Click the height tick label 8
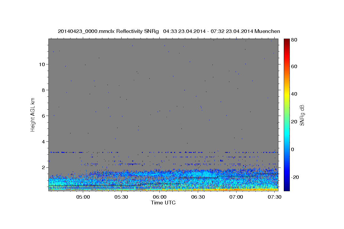The image size is (344, 229). (x=43, y=90)
